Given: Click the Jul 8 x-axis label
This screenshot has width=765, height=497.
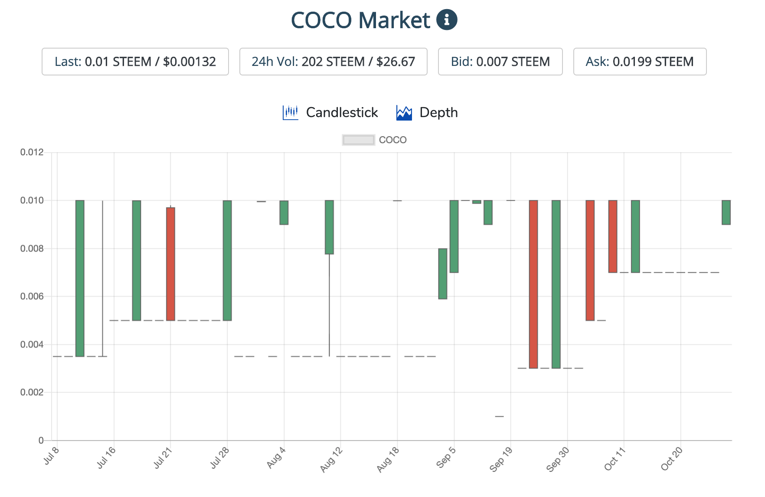Looking at the screenshot, I should [52, 456].
